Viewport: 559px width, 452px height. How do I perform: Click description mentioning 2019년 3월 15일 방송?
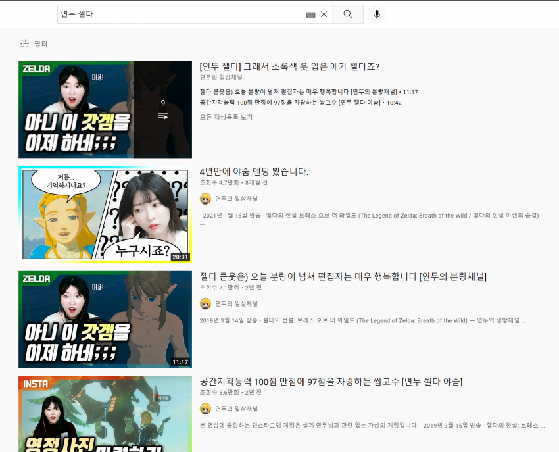coord(372,425)
